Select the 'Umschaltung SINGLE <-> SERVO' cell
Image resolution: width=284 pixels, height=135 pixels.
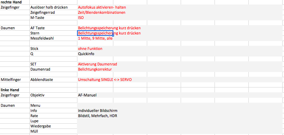pyautogui.click(x=95, y=80)
